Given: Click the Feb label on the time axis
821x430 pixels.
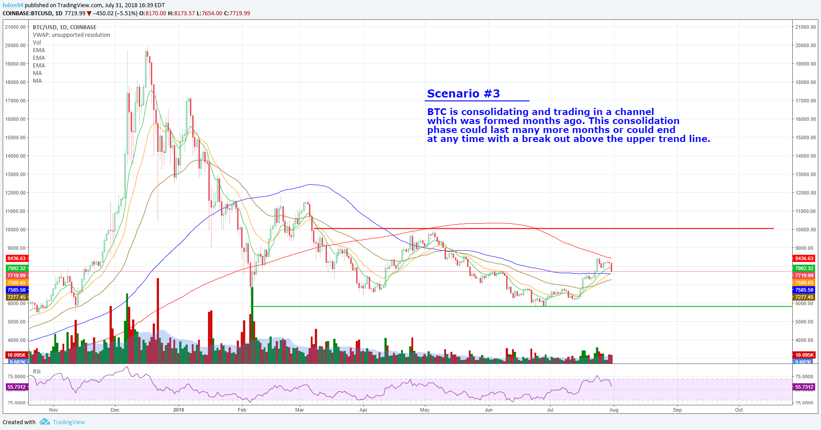Looking at the screenshot, I should (242, 410).
